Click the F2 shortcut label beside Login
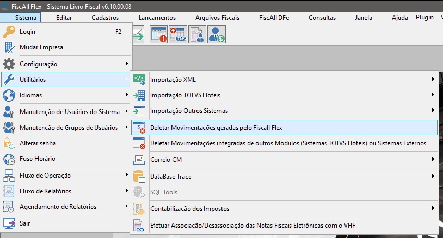Viewport: 443px width, 238px height. click(118, 32)
